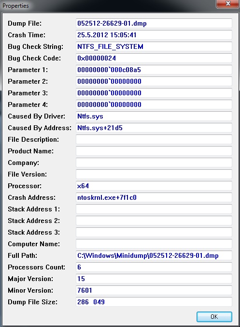Click the Parameter 3 value field

154,93
